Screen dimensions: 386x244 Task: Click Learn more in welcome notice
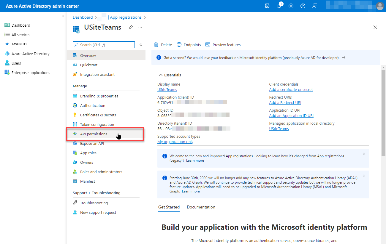tap(195, 160)
